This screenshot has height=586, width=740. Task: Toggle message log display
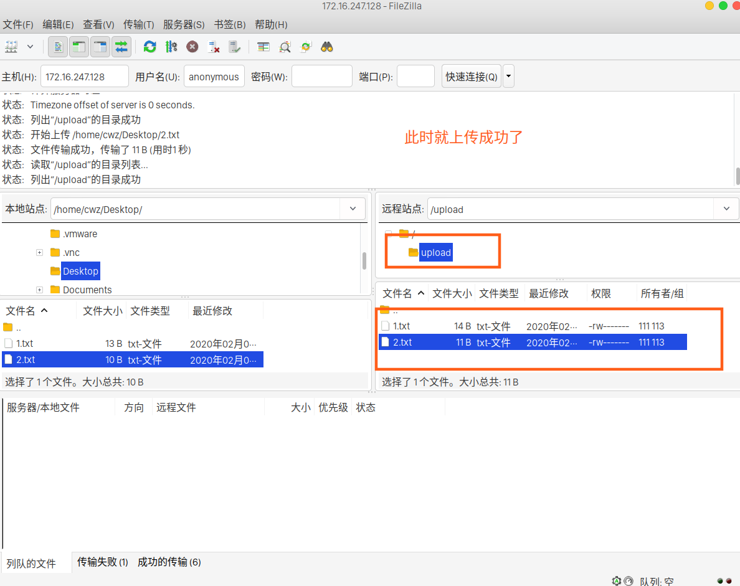click(58, 47)
